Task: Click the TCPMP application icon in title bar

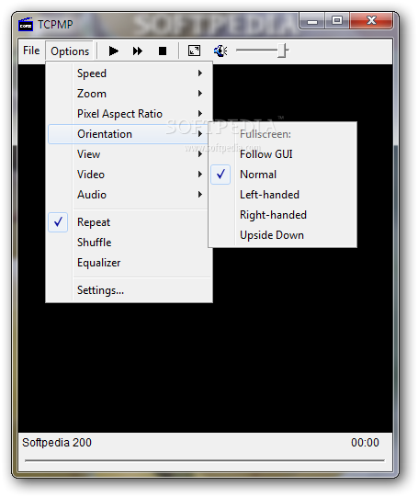Action: pos(26,25)
